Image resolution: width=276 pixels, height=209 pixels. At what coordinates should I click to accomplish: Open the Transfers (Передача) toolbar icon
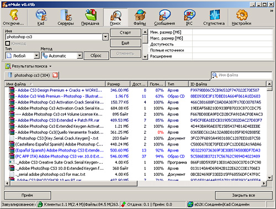coord(91,15)
